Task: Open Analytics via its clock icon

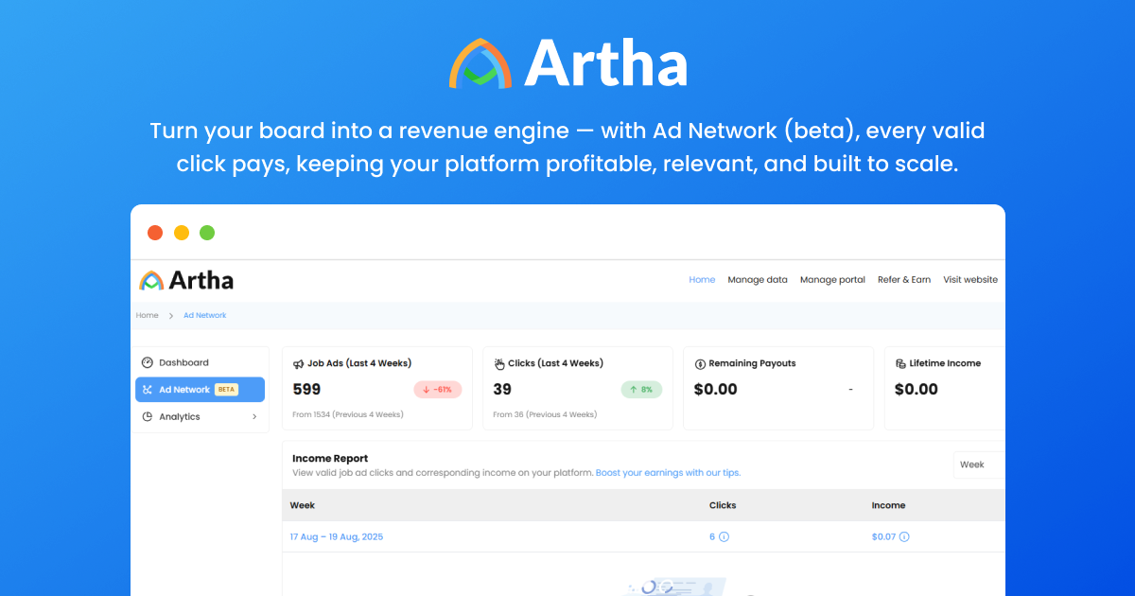Action: (x=148, y=416)
